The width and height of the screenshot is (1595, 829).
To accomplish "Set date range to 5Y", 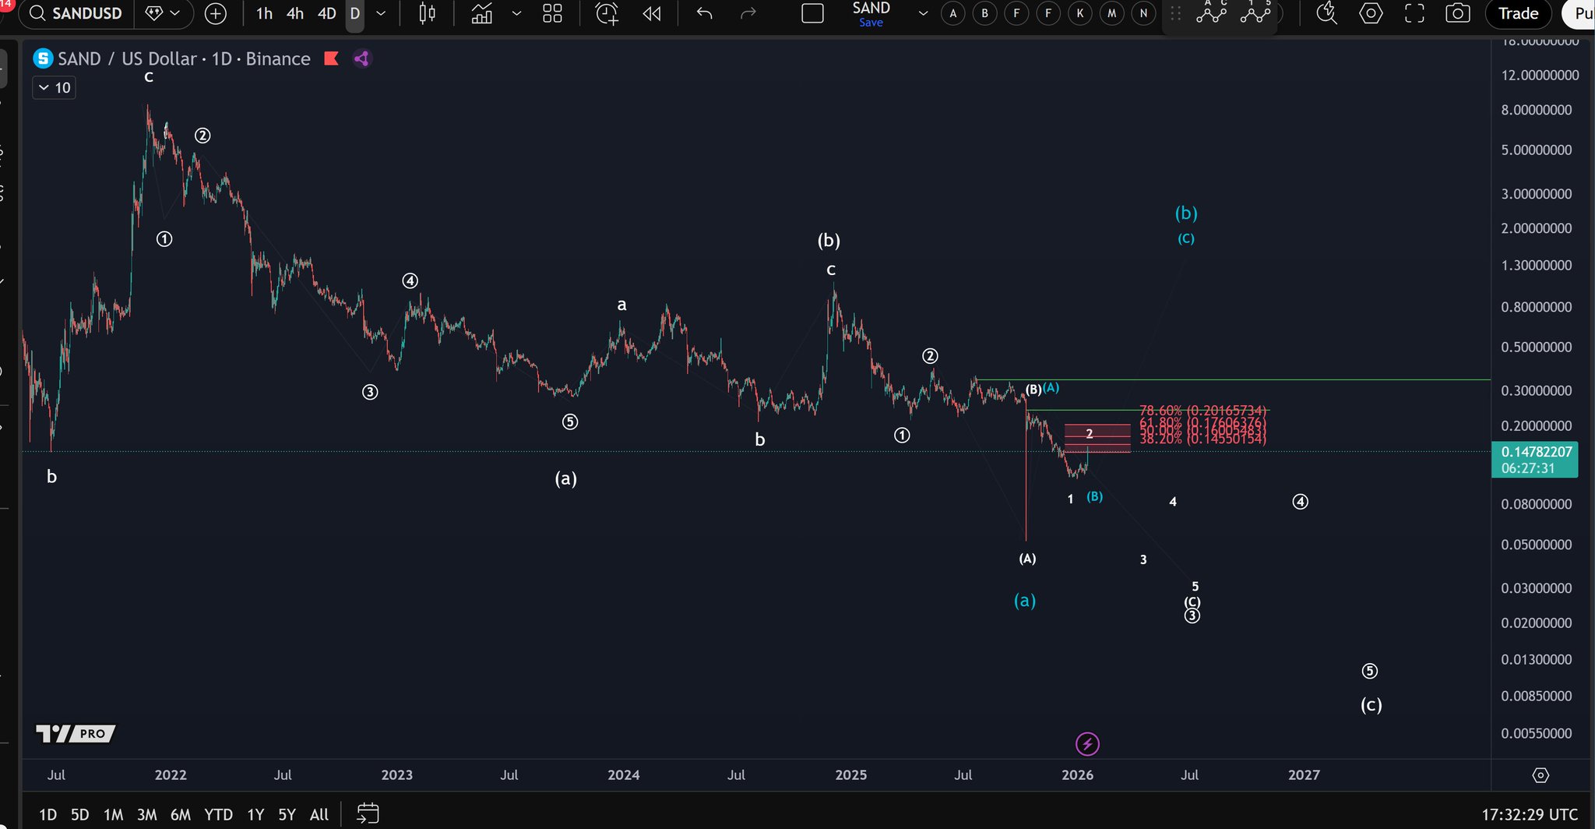I will coord(287,814).
